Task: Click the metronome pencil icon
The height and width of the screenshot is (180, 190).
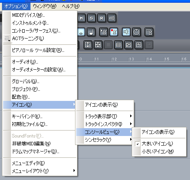Action: click(104, 32)
